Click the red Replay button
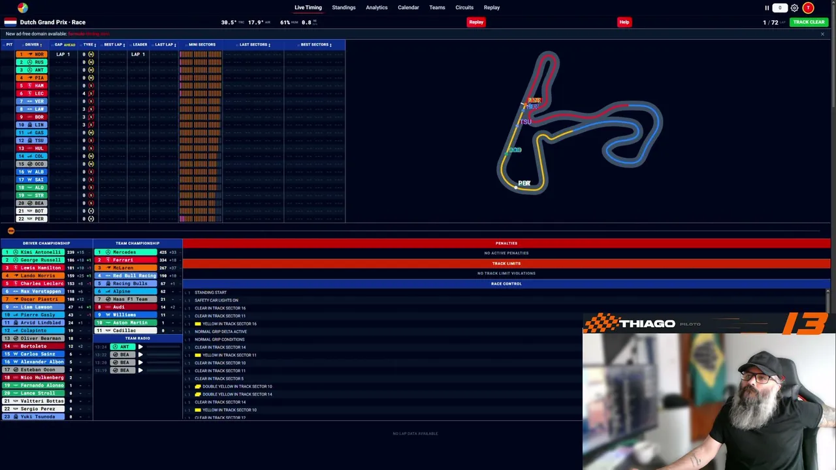Viewport: 836px width, 470px height. click(476, 22)
